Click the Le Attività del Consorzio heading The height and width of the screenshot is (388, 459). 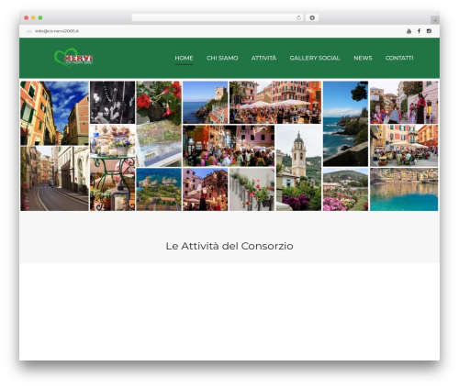(x=229, y=246)
